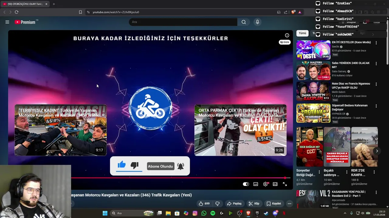Click the browser address bar URL

coord(116,12)
